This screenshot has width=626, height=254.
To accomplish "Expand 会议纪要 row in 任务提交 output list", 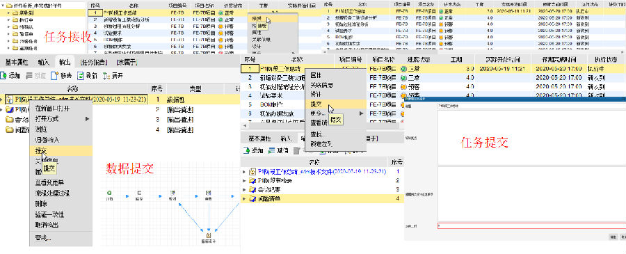I will coord(244,189).
